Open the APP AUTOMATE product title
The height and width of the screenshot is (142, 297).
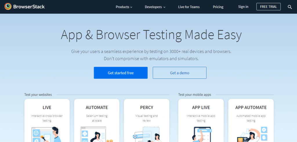(251, 107)
